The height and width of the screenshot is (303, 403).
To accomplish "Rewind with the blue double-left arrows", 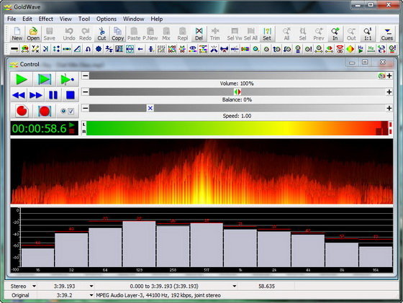I will [x=19, y=95].
